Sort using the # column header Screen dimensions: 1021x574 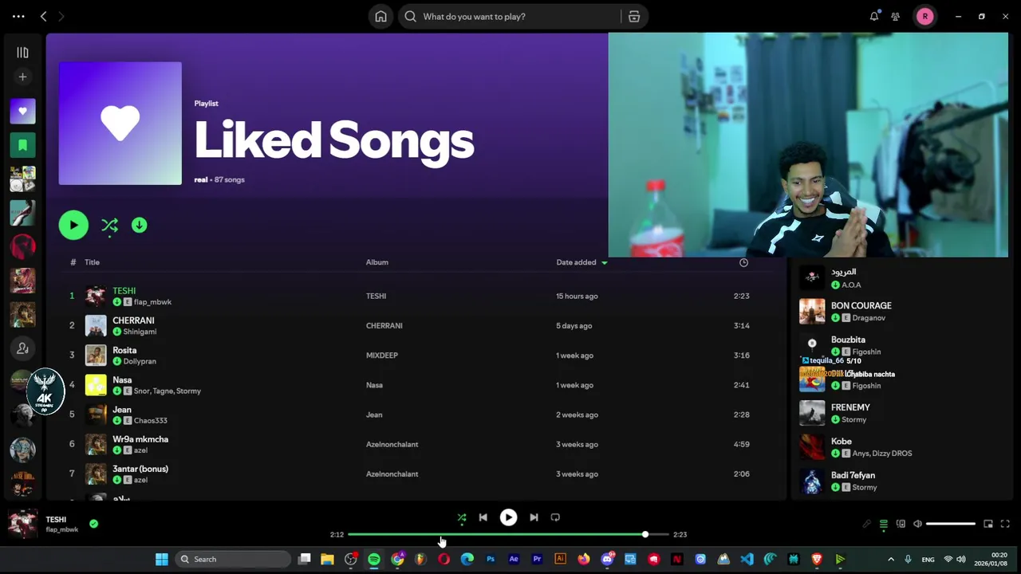[x=73, y=262]
